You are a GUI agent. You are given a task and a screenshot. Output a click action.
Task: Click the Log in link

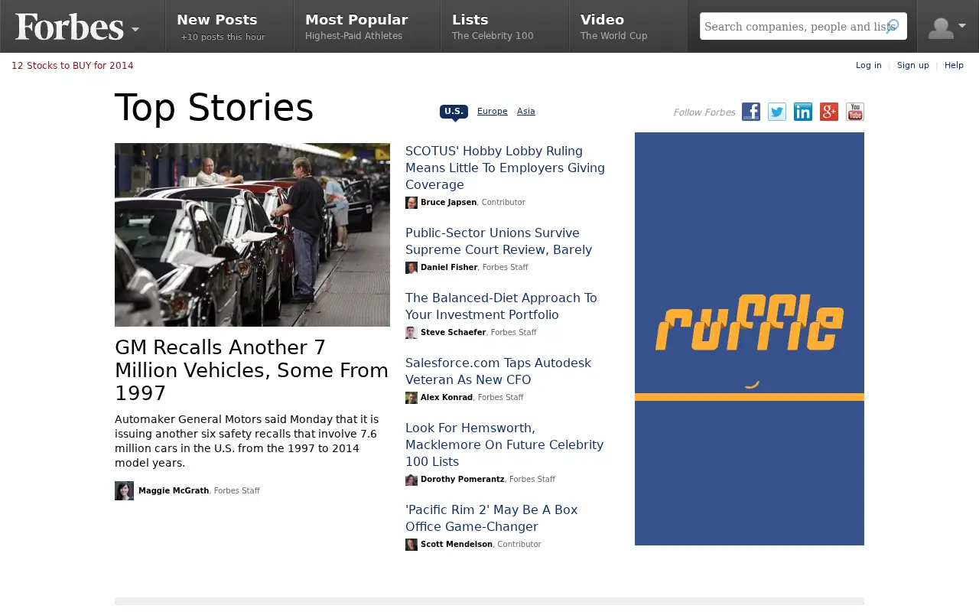869,66
